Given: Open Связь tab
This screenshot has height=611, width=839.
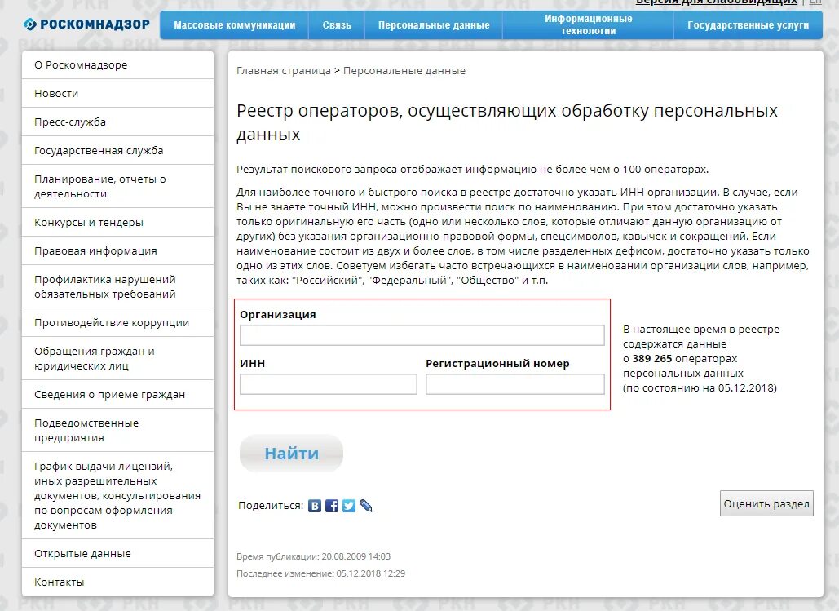Looking at the screenshot, I should pyautogui.click(x=337, y=25).
